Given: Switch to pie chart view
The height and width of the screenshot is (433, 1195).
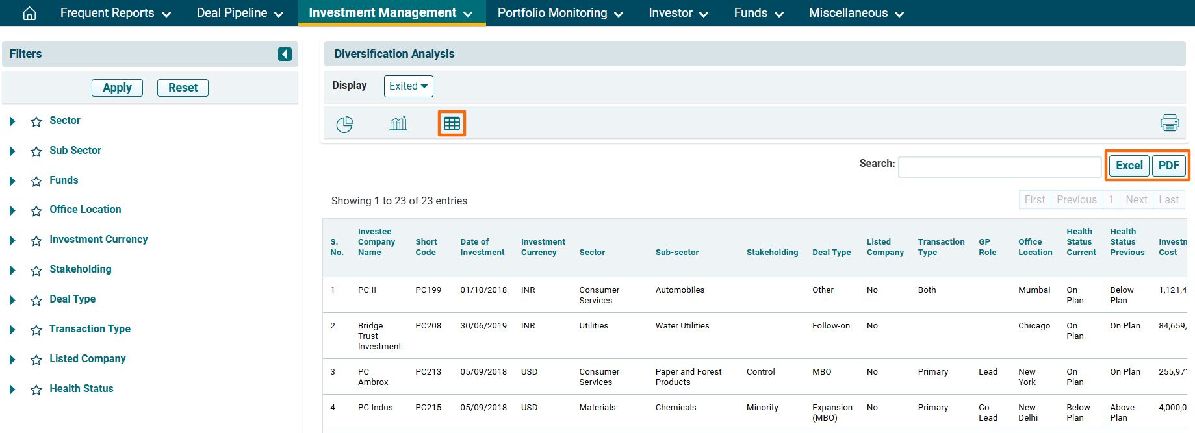Looking at the screenshot, I should [344, 123].
